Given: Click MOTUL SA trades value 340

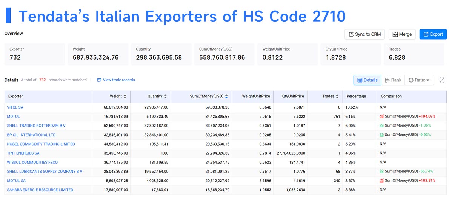Looking at the screenshot, I should [337, 181].
